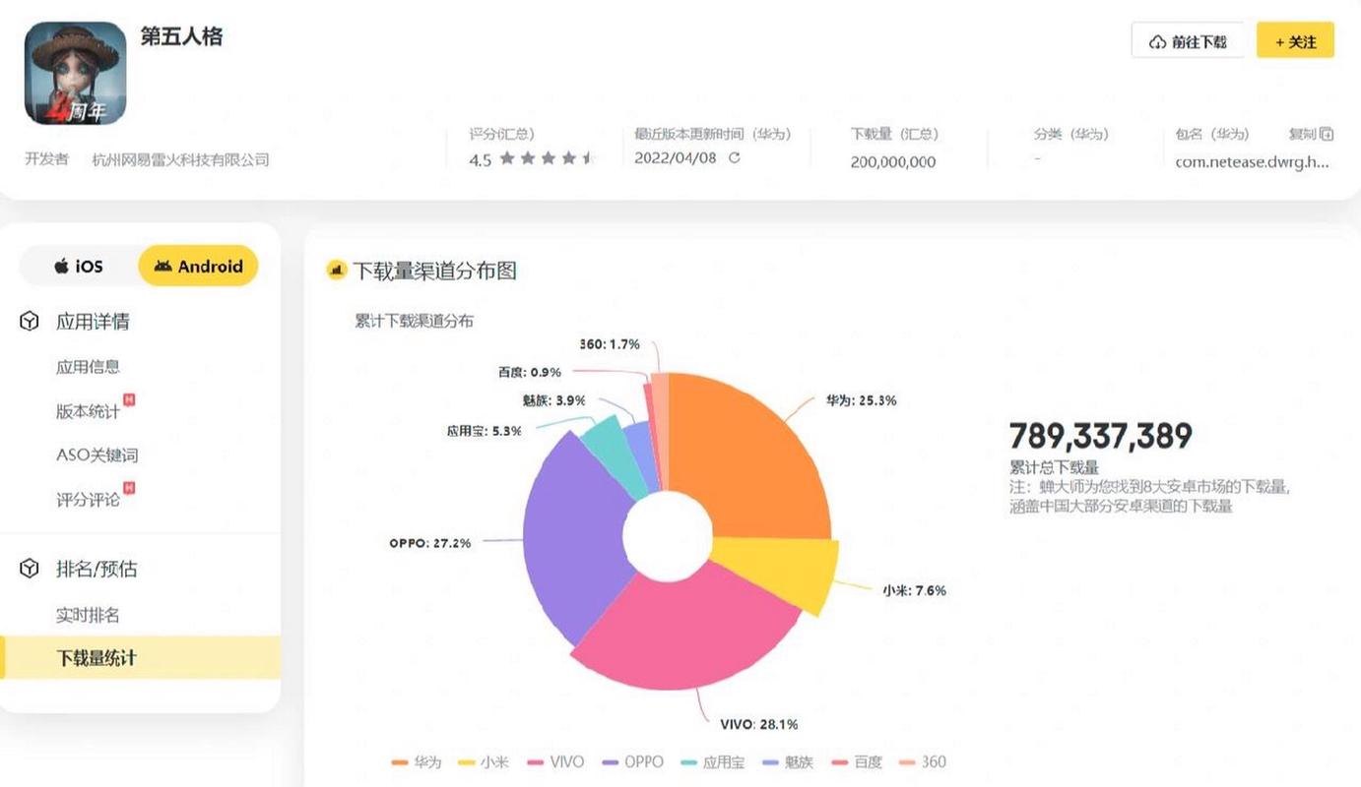Viewport: 1361px width, 787px height.
Task: Click the developer name 杭州网易雷火科技有限公司
Action: (180, 159)
